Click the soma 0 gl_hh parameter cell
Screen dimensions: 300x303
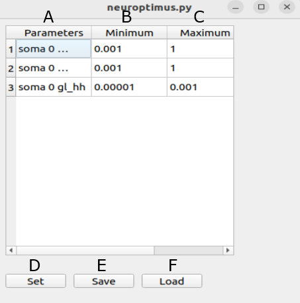point(54,87)
